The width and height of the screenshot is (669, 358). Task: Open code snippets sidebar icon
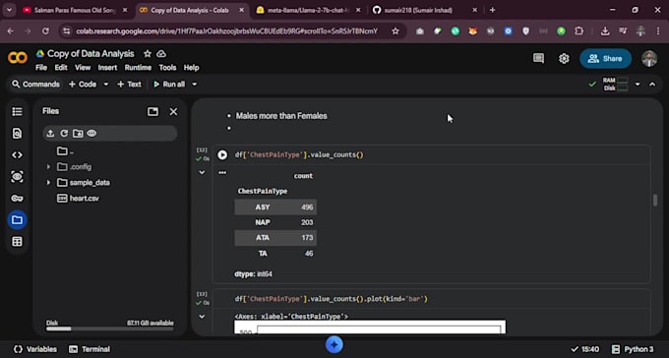pyautogui.click(x=17, y=154)
